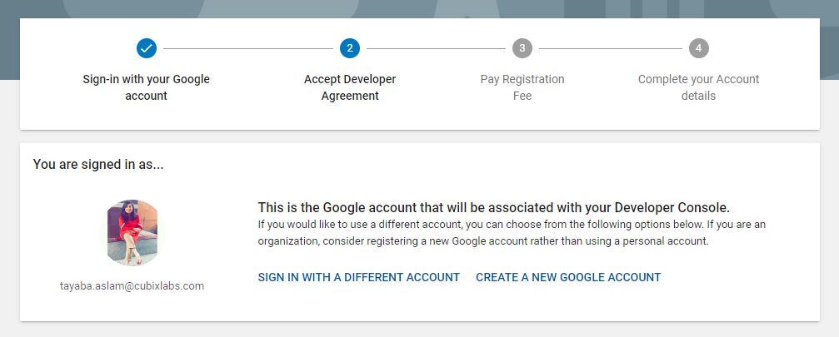Click the profile photo avatar

pos(133,233)
